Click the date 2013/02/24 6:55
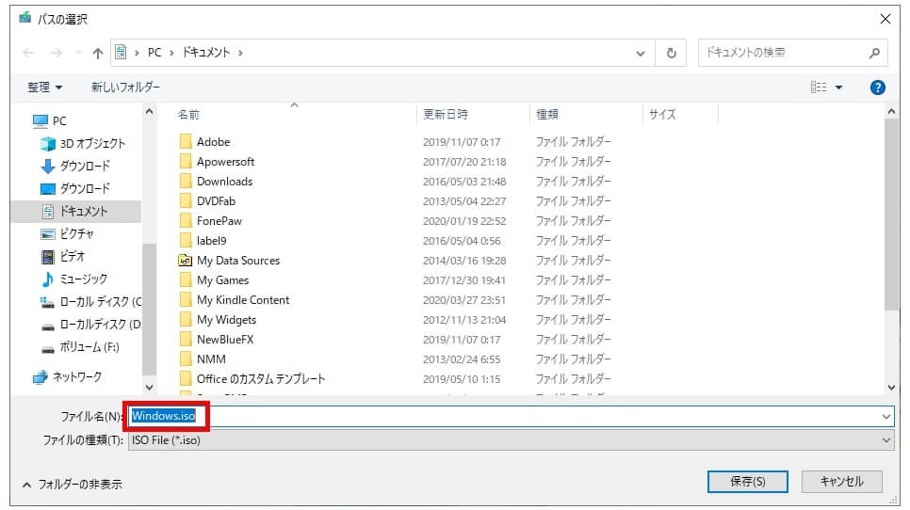The width and height of the screenshot is (910, 510). (x=462, y=359)
